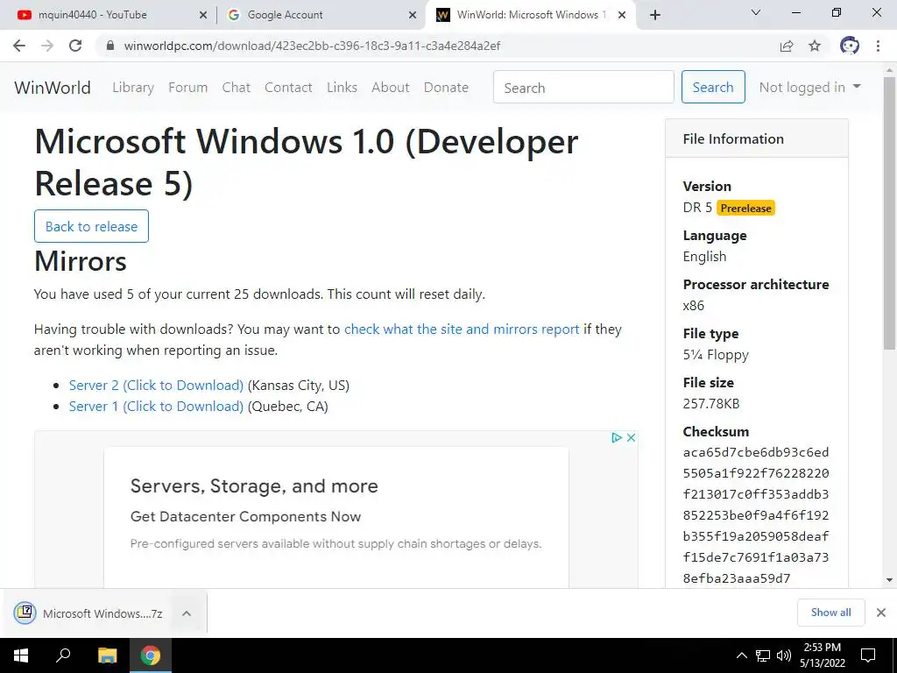Expand download item options chevron
897x673 pixels.
click(x=186, y=613)
